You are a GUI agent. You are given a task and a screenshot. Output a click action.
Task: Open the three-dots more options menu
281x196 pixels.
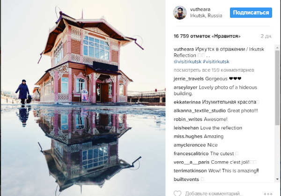(268, 194)
